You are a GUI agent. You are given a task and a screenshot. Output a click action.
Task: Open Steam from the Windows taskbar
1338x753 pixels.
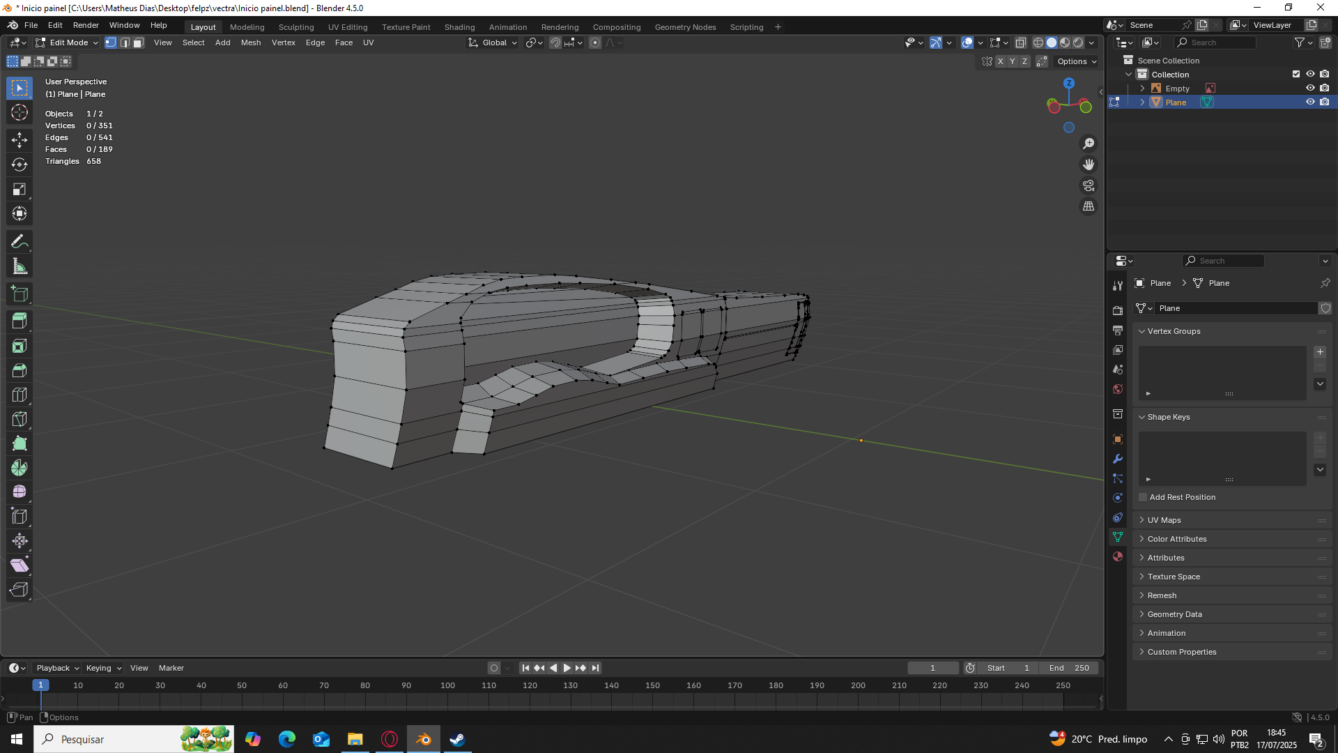coord(457,739)
